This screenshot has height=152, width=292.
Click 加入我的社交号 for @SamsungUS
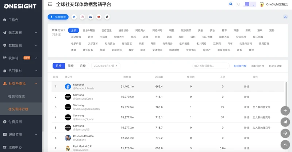pos(261,128)
